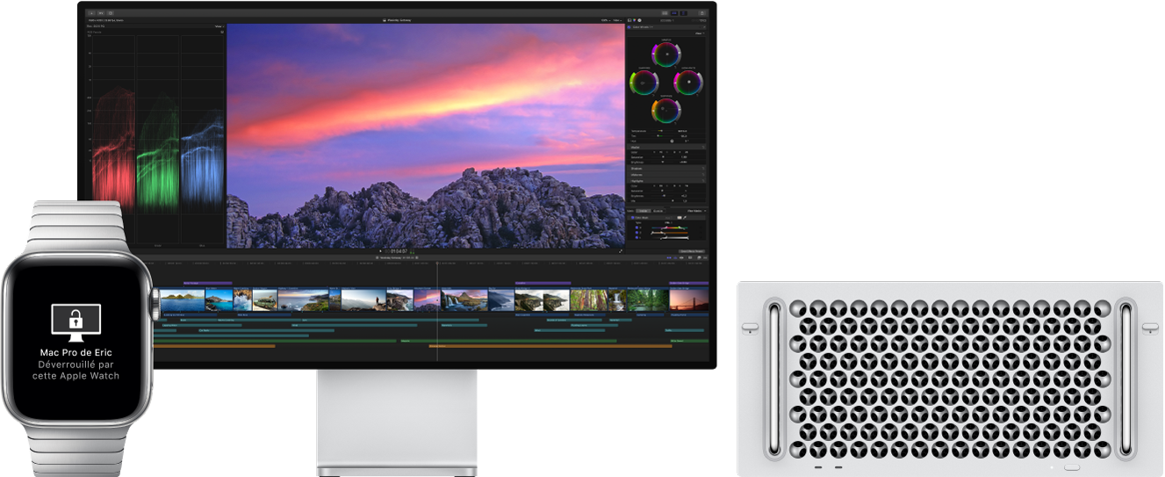1165x477 pixels.
Task: Click the sunset video in the viewer
Action: 426,135
